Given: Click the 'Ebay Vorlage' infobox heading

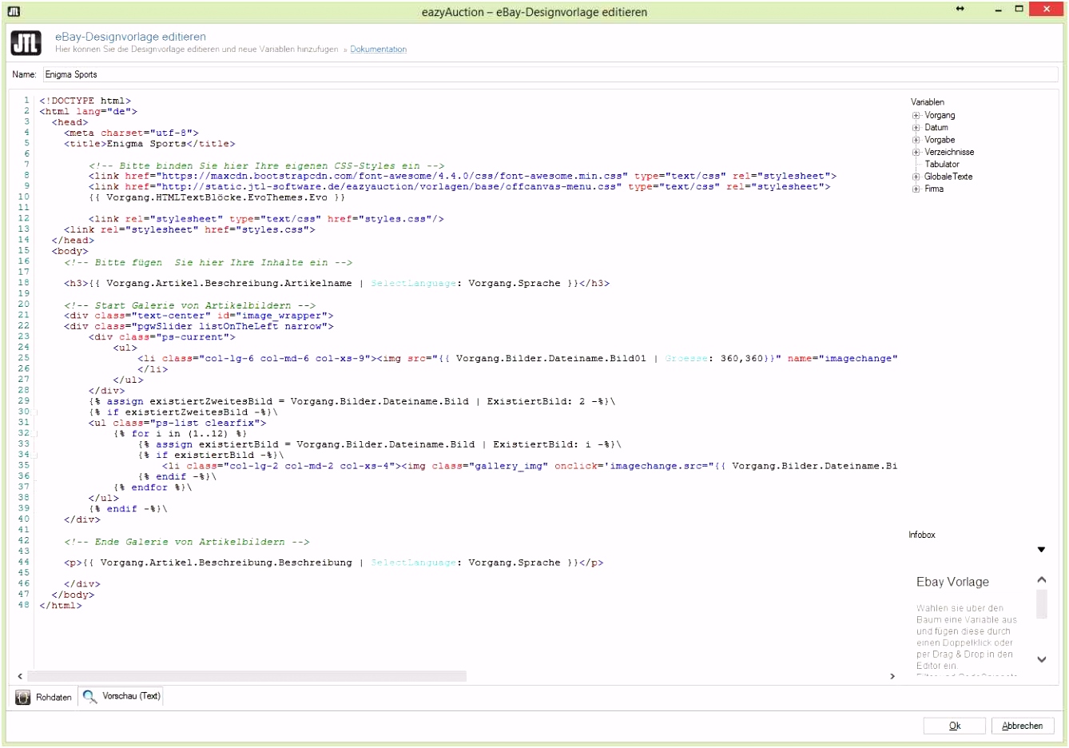Looking at the screenshot, I should 952,582.
